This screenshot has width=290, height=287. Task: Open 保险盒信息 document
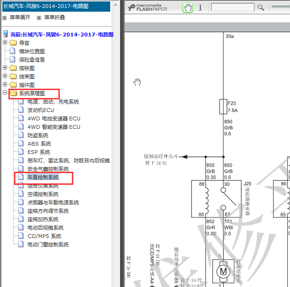pos(32,60)
